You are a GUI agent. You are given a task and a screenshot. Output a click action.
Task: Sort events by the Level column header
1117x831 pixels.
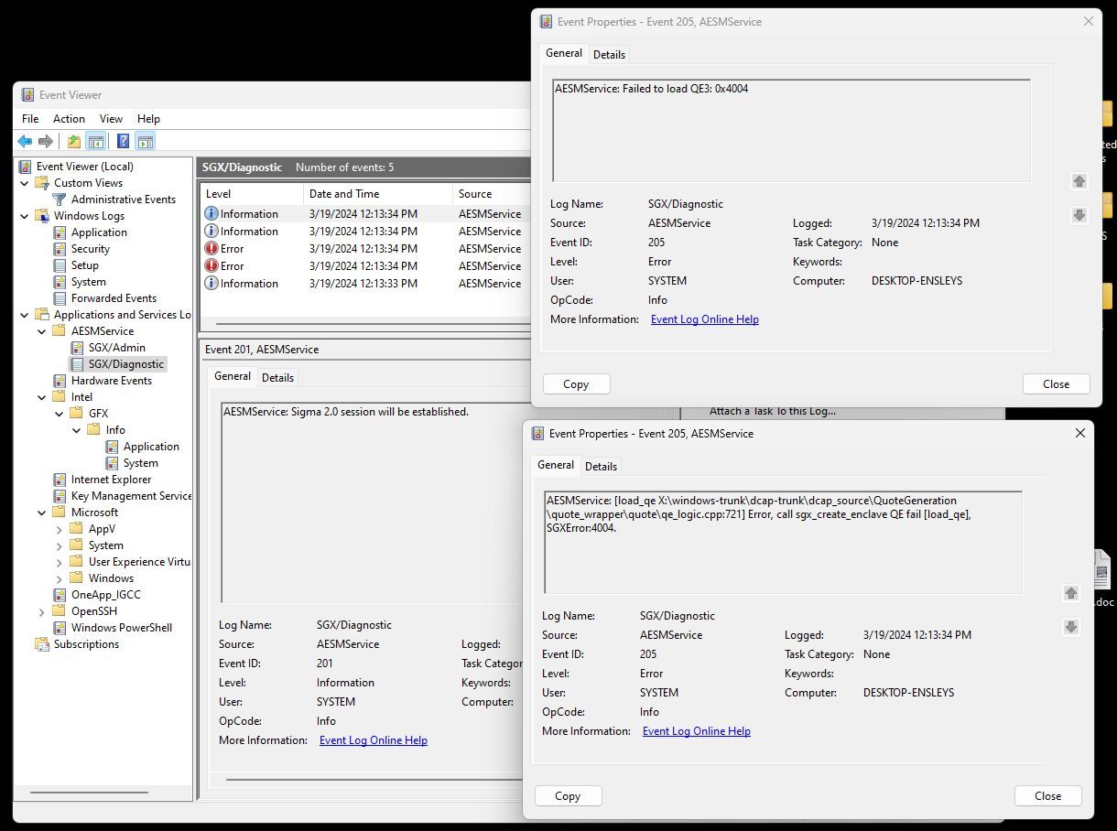tap(252, 194)
